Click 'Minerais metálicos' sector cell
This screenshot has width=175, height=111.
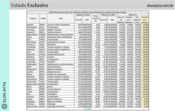coord(61,101)
